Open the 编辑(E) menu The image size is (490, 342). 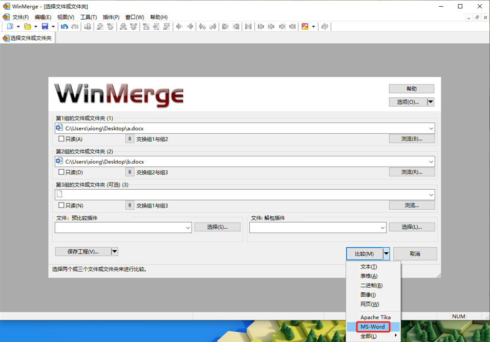pyautogui.click(x=43, y=17)
